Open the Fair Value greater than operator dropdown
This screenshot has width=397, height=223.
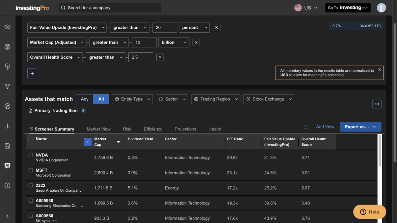130,28
